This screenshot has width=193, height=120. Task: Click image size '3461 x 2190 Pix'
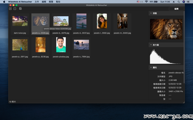tap(176, 91)
